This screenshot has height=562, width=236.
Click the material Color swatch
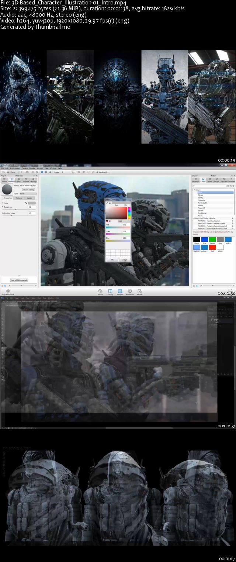(32, 203)
